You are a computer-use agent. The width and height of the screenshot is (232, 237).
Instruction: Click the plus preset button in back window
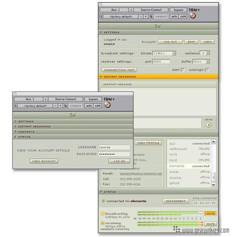click(145, 16)
